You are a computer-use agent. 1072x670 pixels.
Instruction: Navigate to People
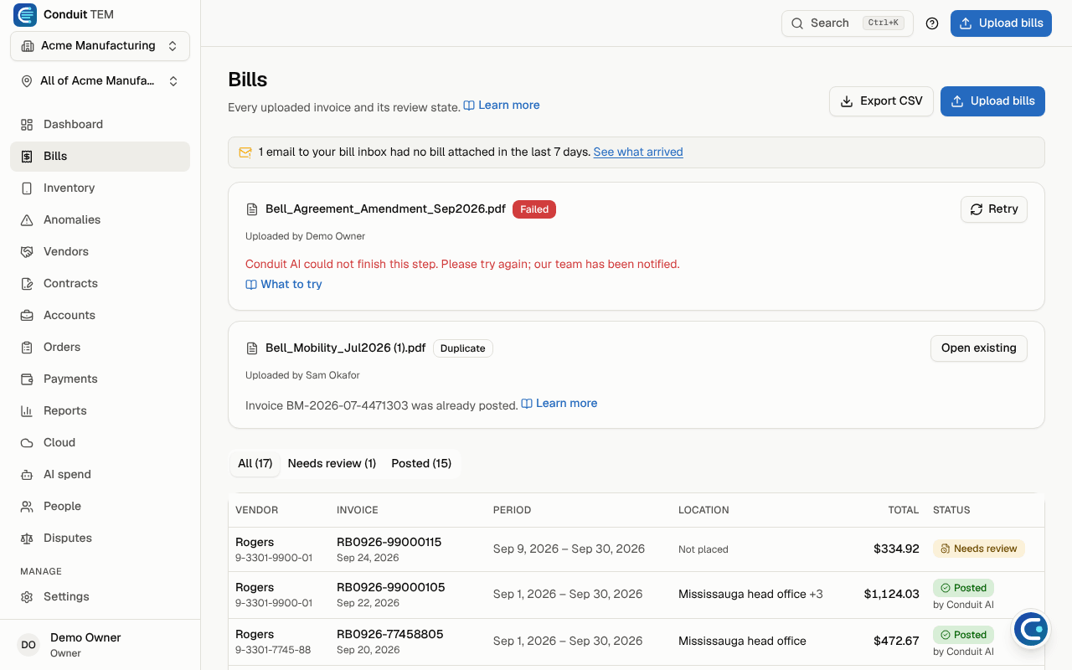tap(100, 506)
